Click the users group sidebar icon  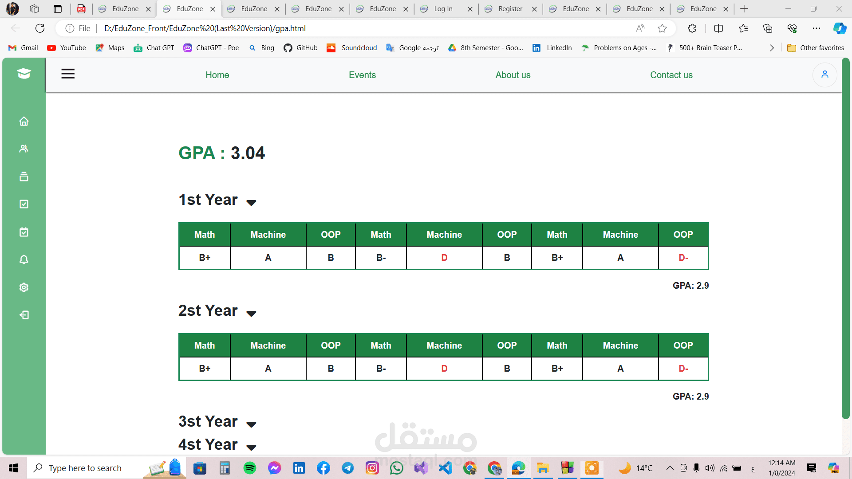click(24, 149)
